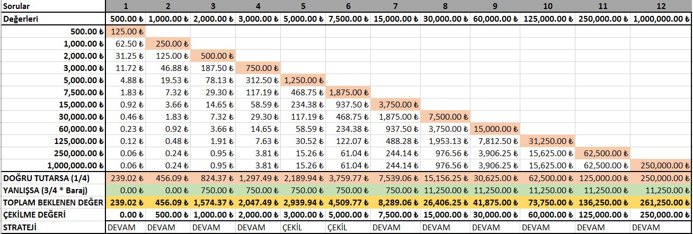This screenshot has height=234, width=693.
Task: Click column header number 7
Action: [397, 6]
